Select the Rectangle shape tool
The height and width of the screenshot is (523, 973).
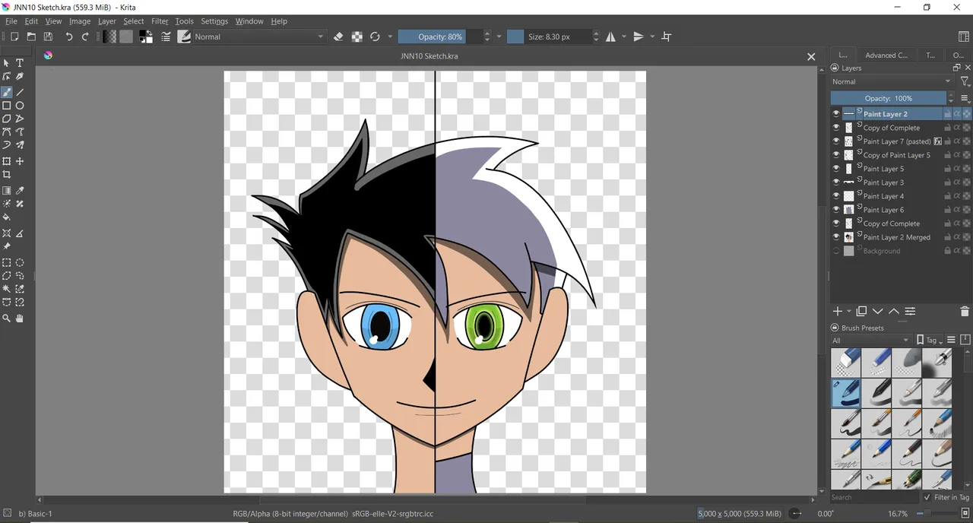click(6, 106)
